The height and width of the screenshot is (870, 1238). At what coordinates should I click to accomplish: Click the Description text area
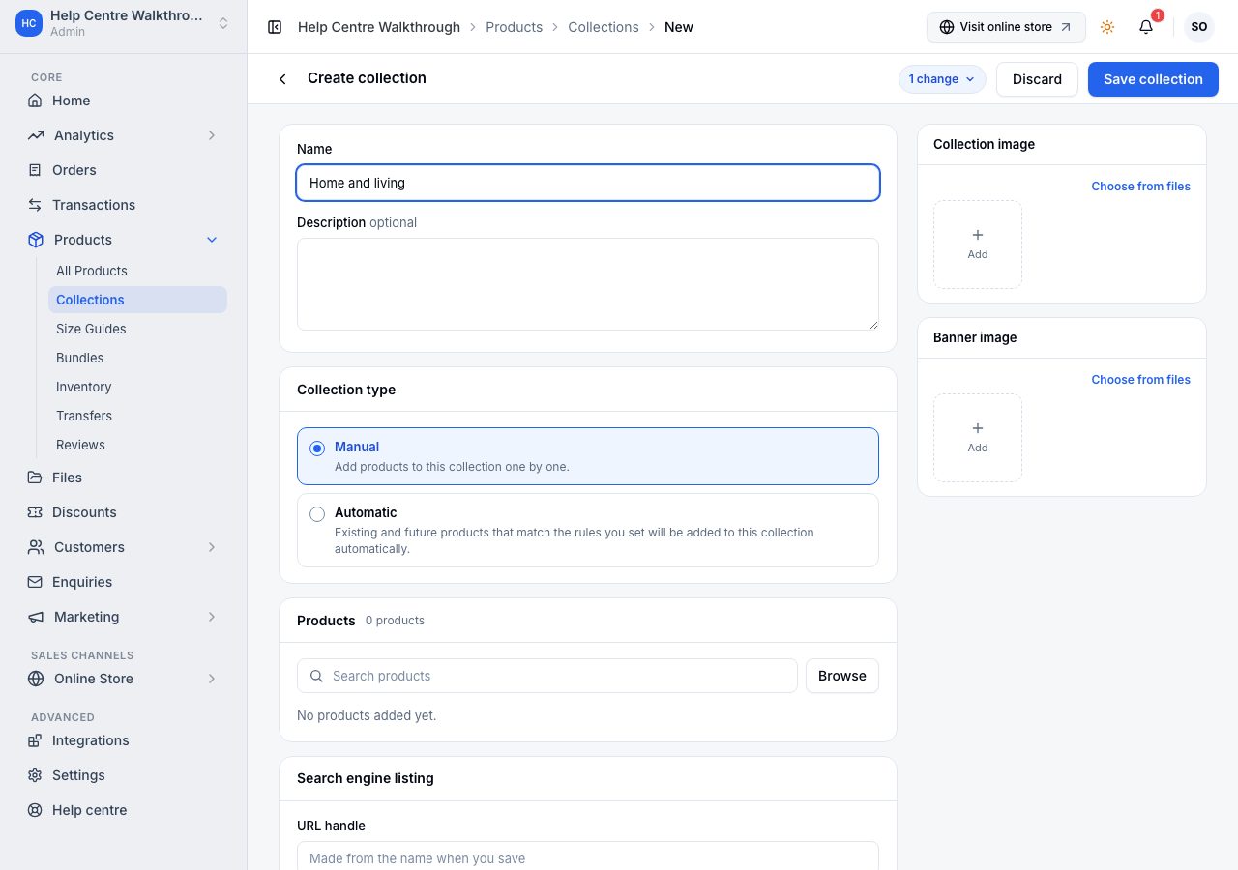pyautogui.click(x=588, y=284)
